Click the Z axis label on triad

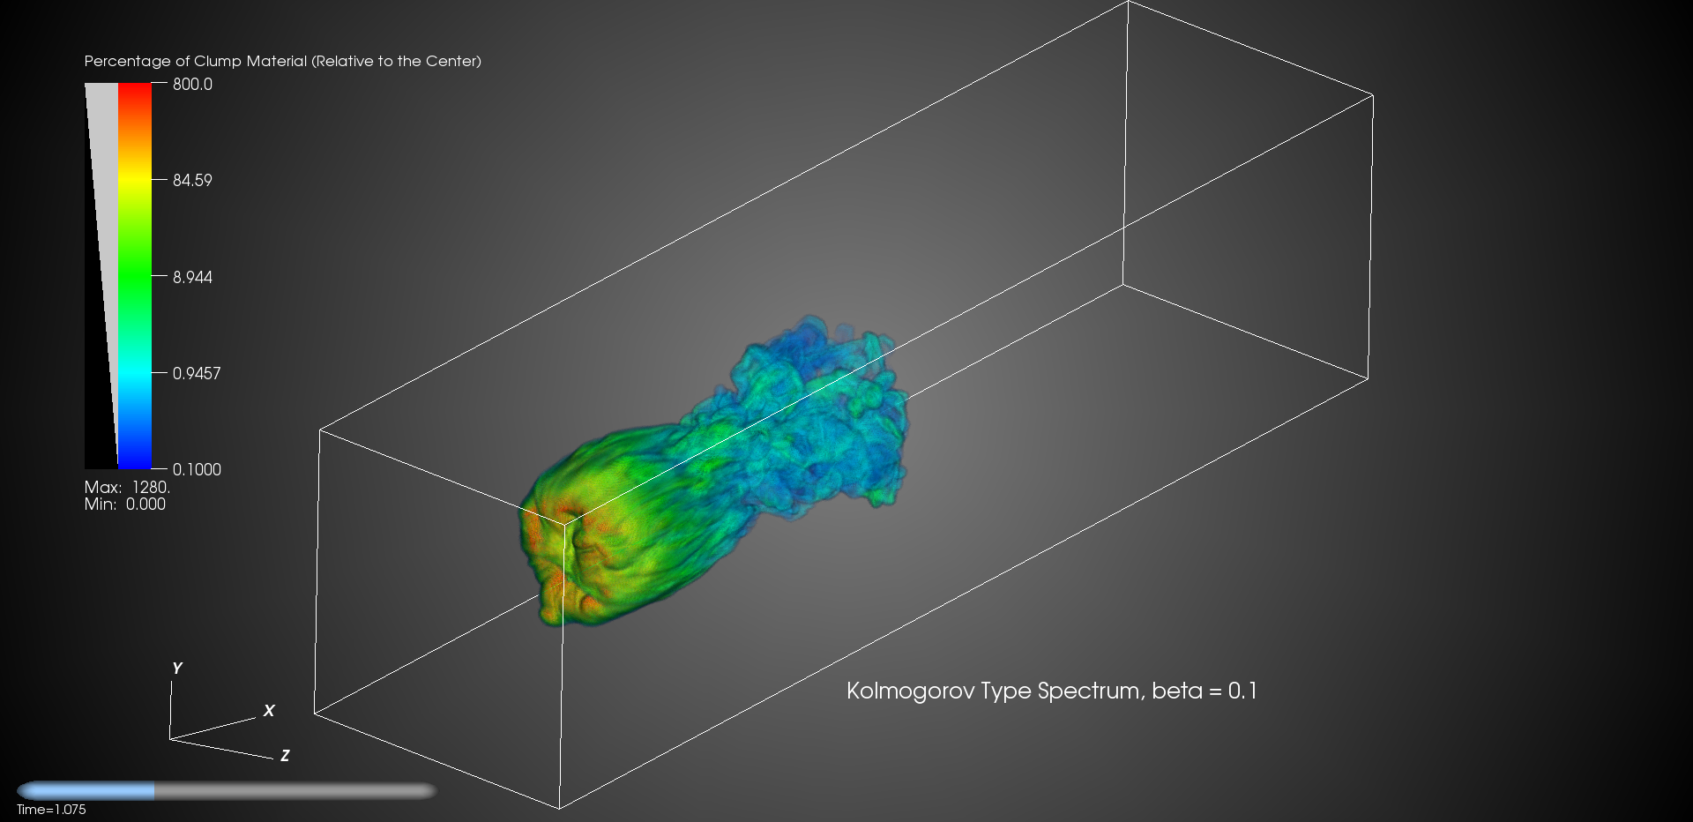(x=285, y=756)
